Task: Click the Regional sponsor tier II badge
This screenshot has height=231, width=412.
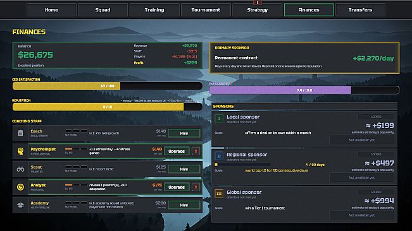Action: pos(218,156)
